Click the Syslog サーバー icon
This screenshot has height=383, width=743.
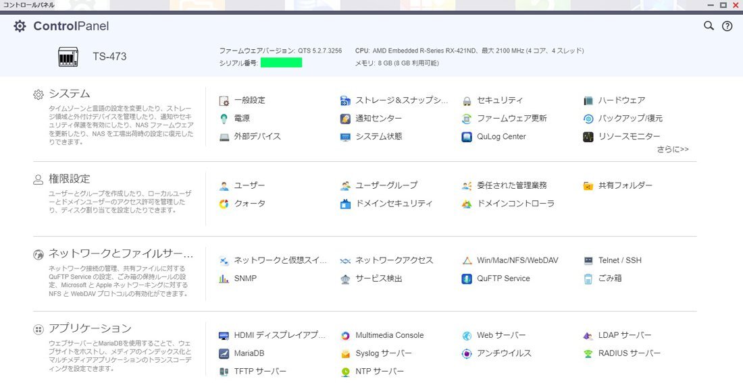(345, 354)
